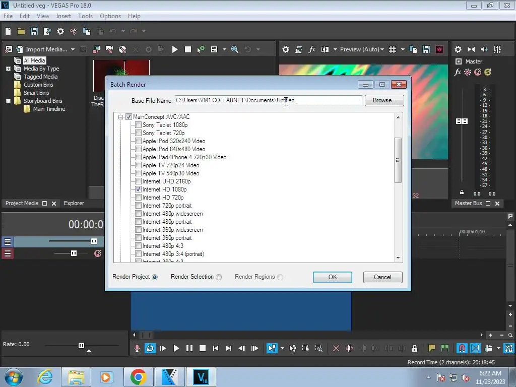Image resolution: width=516 pixels, height=387 pixels.
Task: Click the playback Rate slider handle
Action: [81, 345]
